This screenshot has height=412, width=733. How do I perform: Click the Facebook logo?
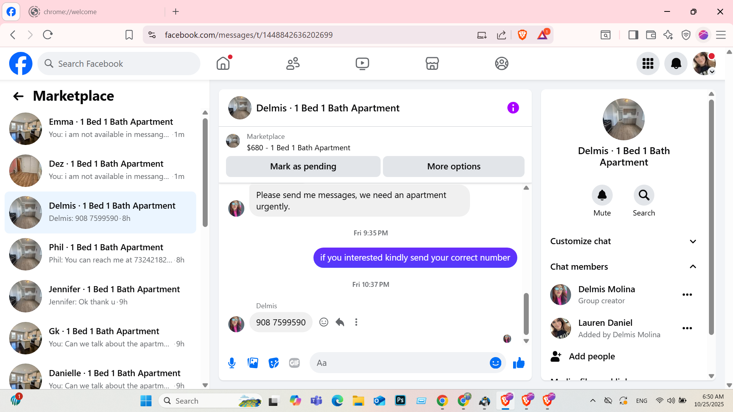(21, 63)
